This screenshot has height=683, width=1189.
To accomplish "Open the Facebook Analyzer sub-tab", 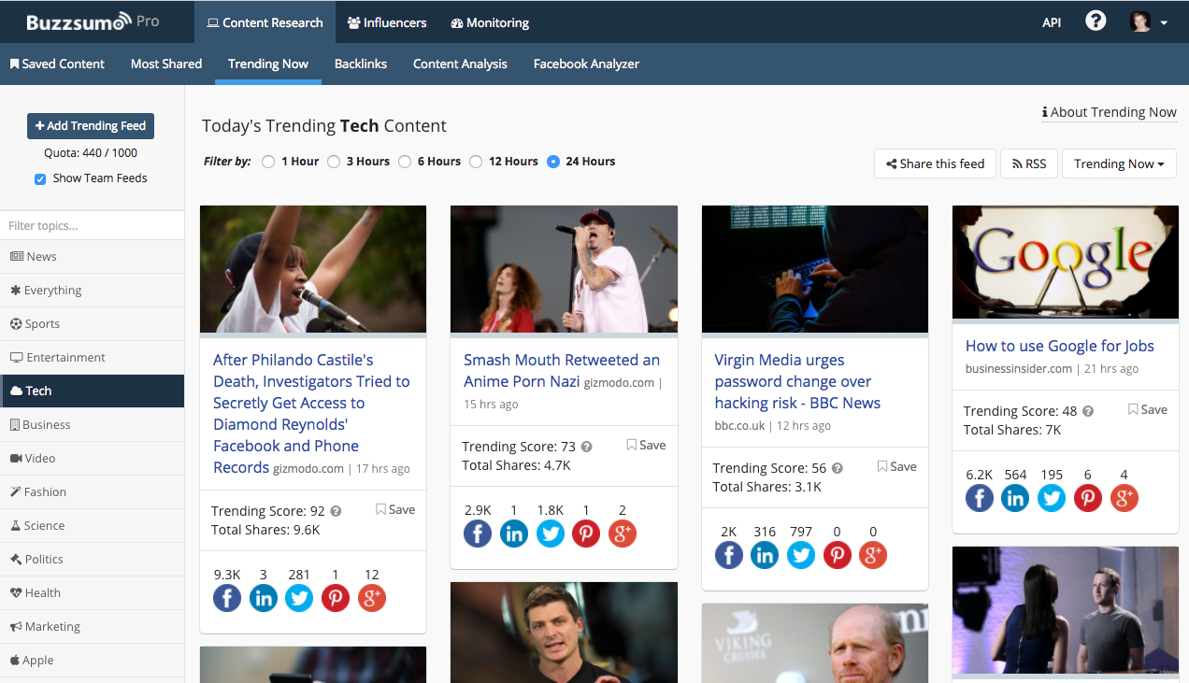I will [x=586, y=64].
